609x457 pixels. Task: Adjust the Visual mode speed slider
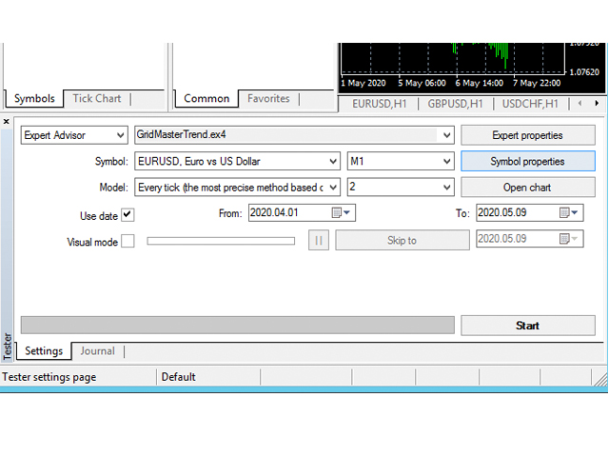221,241
